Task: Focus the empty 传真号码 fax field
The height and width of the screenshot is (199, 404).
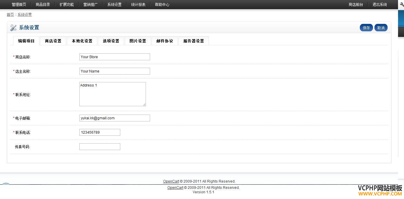Action: pyautogui.click(x=100, y=146)
